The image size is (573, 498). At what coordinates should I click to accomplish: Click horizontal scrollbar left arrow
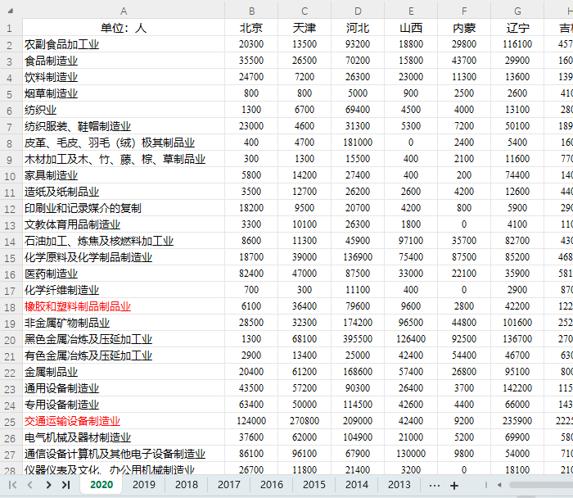coord(499,485)
